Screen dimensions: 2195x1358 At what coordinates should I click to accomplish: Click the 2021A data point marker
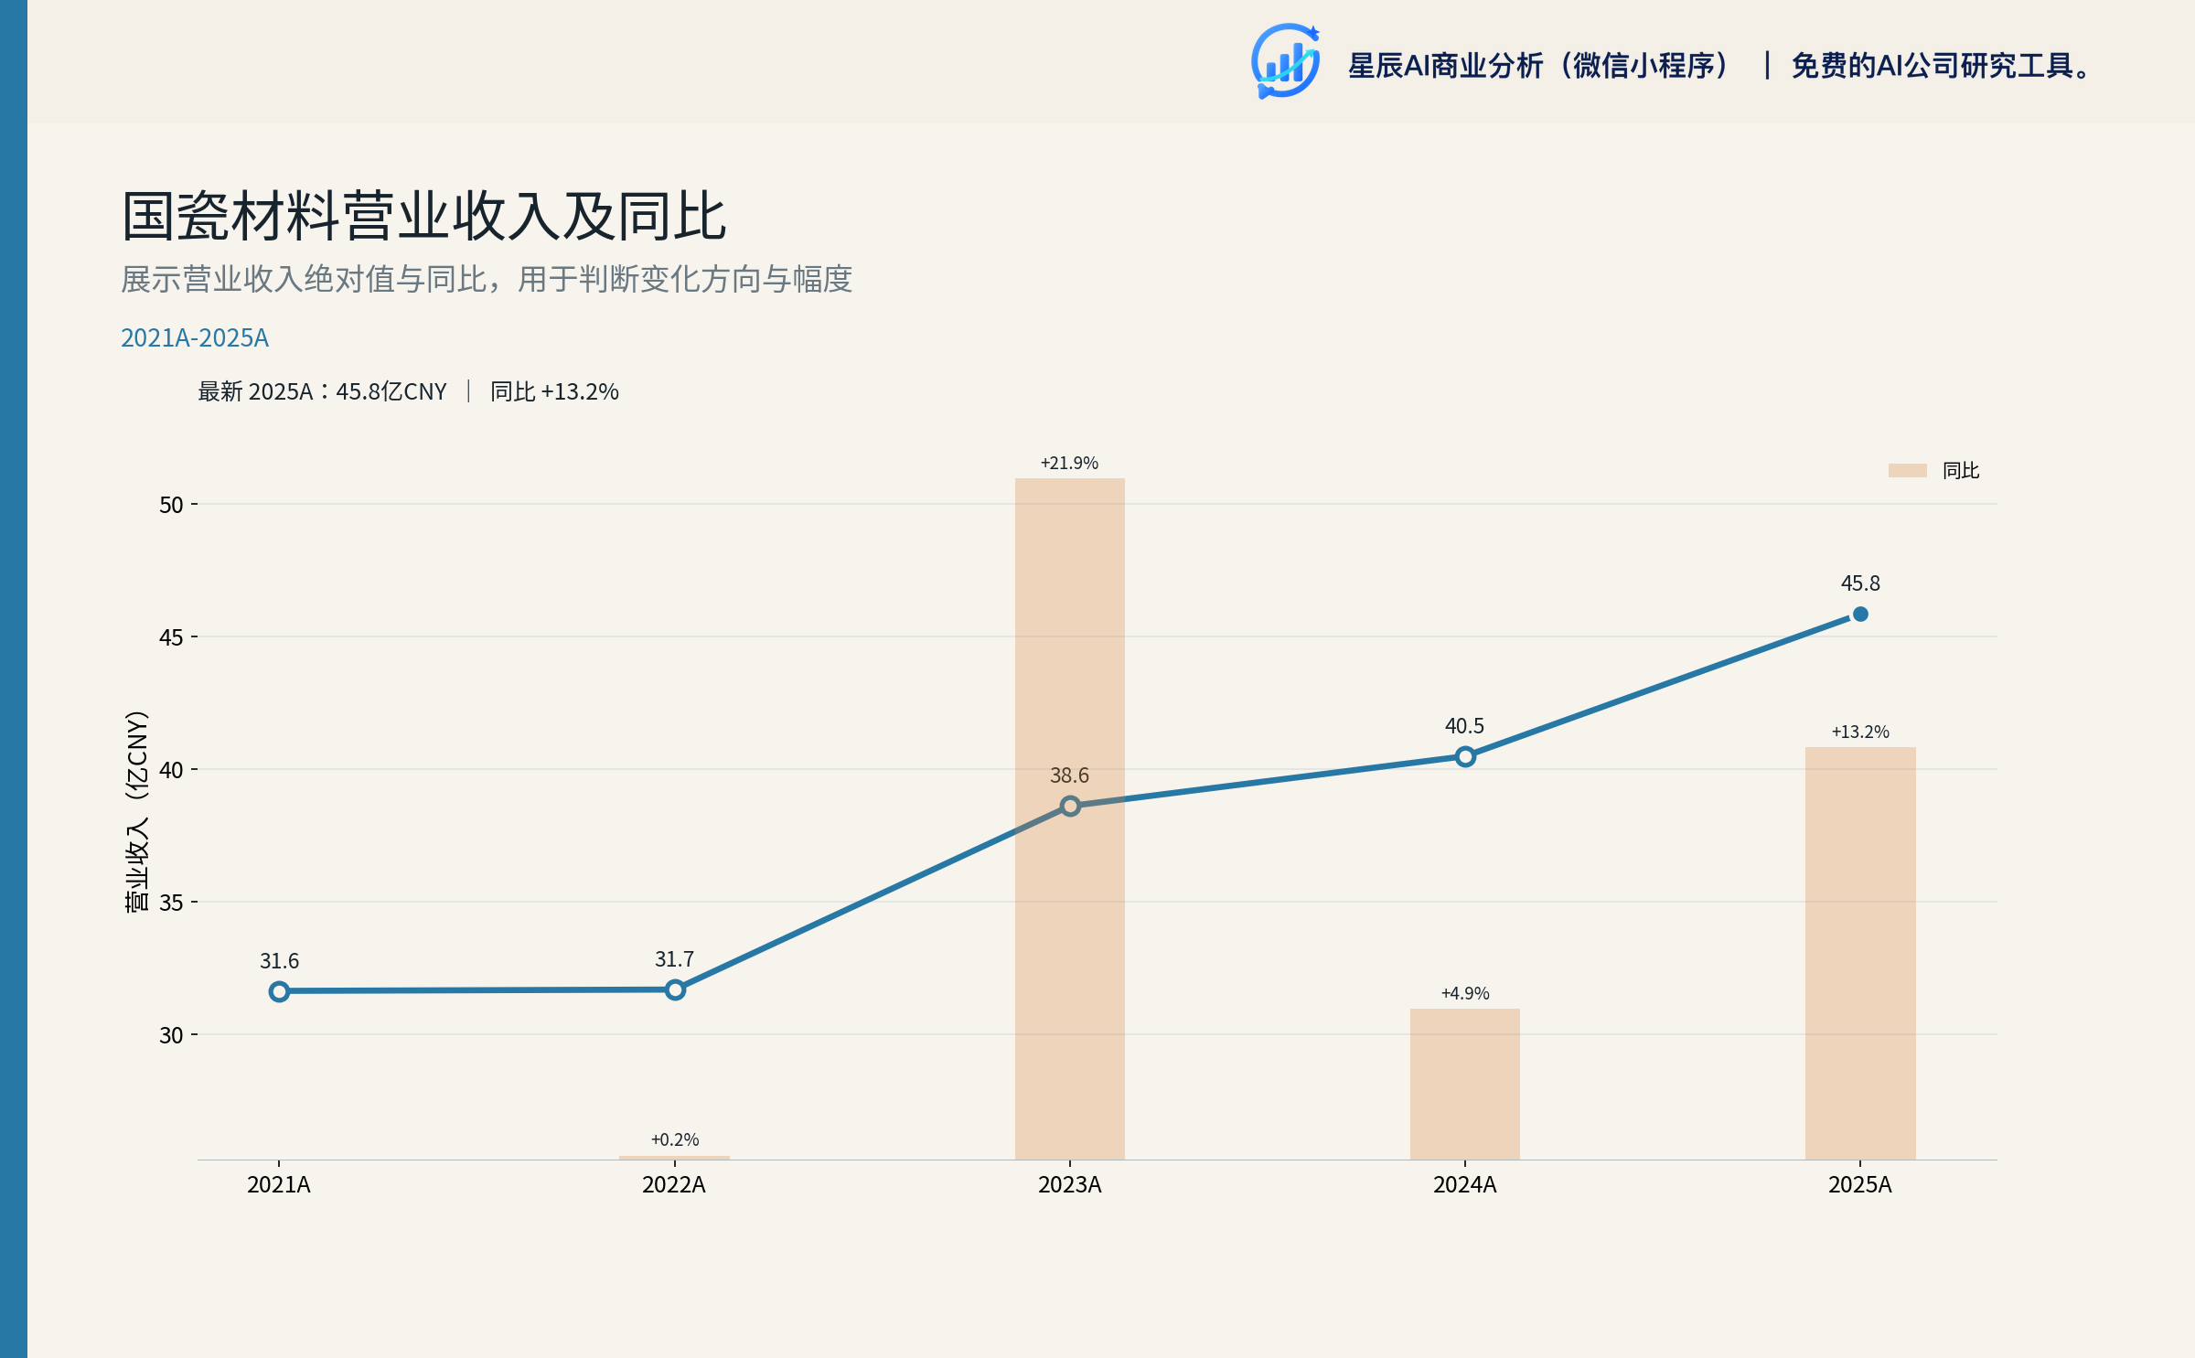click(x=279, y=991)
